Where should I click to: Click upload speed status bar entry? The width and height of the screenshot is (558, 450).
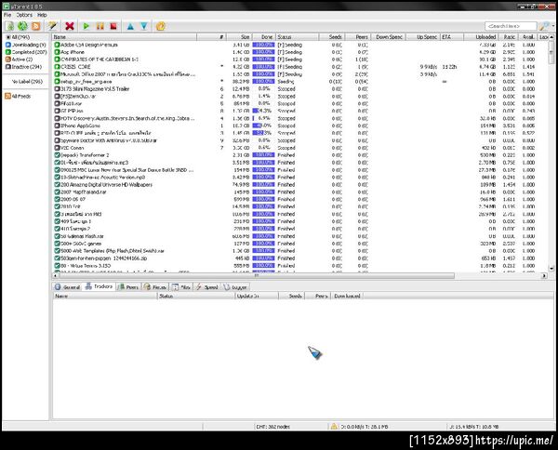pos(474,427)
